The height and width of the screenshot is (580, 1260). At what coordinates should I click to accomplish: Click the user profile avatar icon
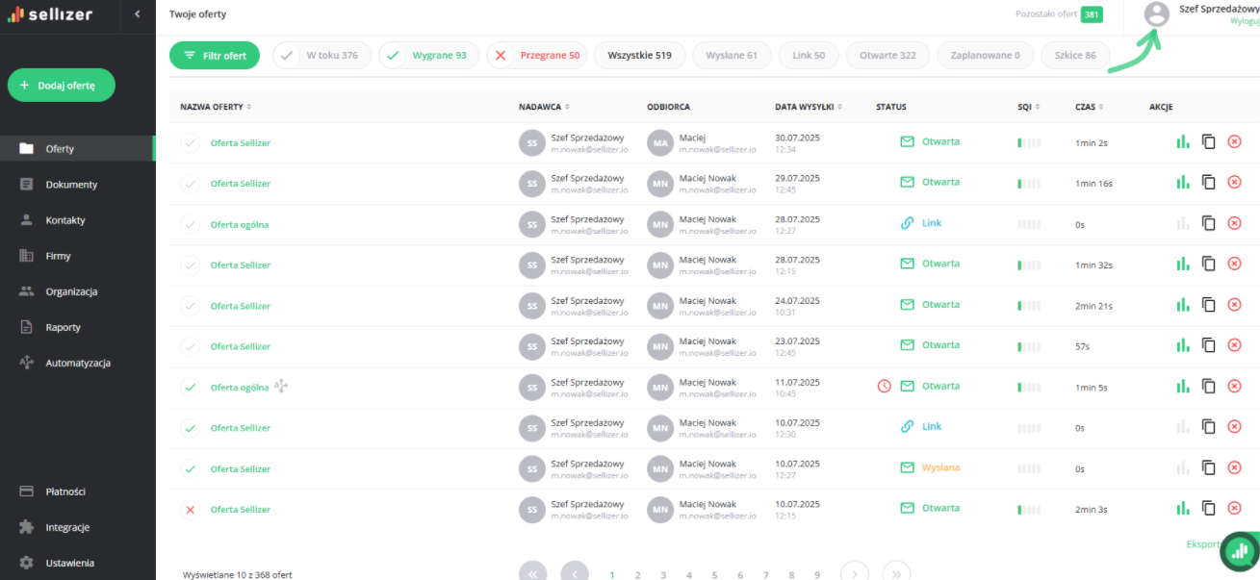coord(1156,13)
